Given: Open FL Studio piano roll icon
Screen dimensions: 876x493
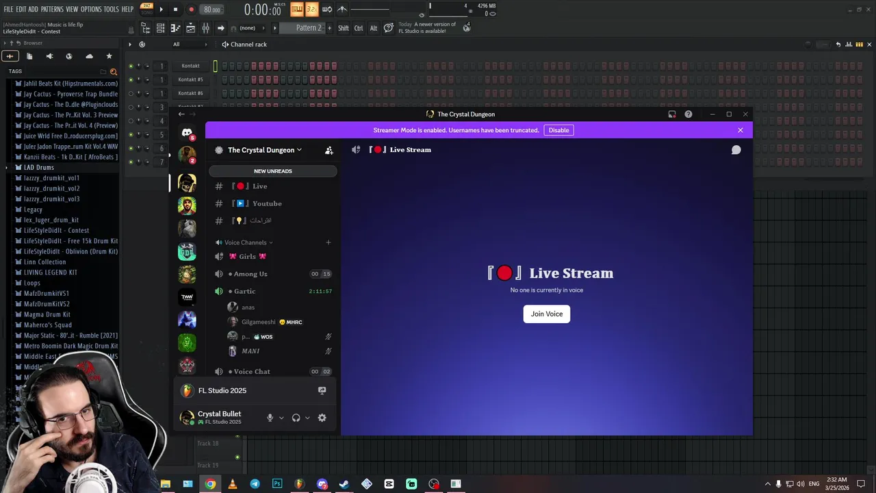Looking at the screenshot, I should tap(175, 28).
